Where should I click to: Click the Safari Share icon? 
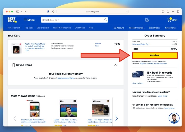tap(168, 11)
